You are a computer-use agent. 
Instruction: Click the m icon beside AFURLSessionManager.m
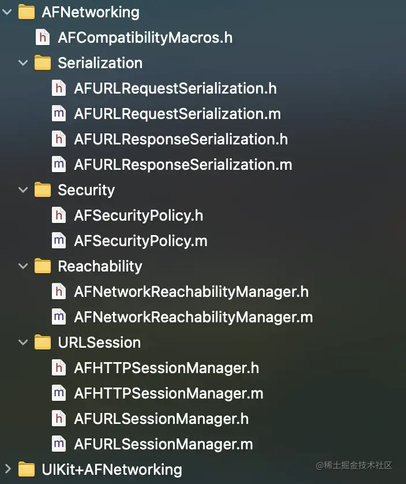58,444
